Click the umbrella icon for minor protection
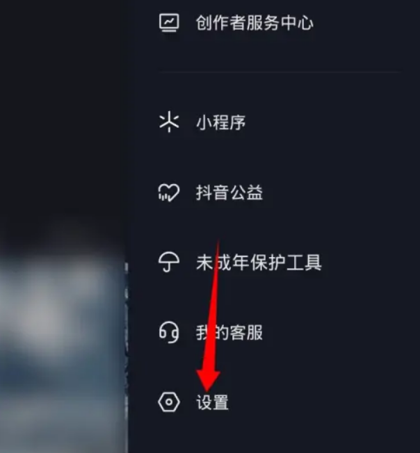The width and height of the screenshot is (420, 453). [169, 263]
